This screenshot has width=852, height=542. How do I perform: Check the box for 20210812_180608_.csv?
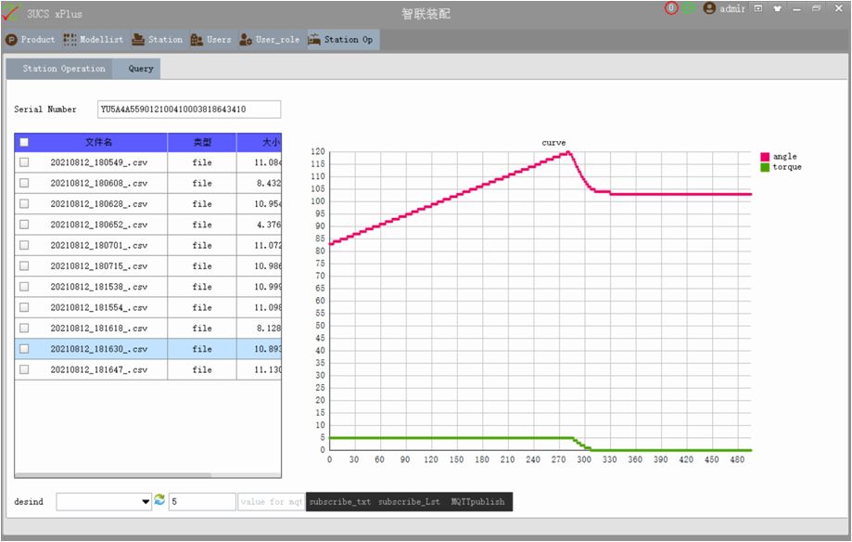coord(24,183)
